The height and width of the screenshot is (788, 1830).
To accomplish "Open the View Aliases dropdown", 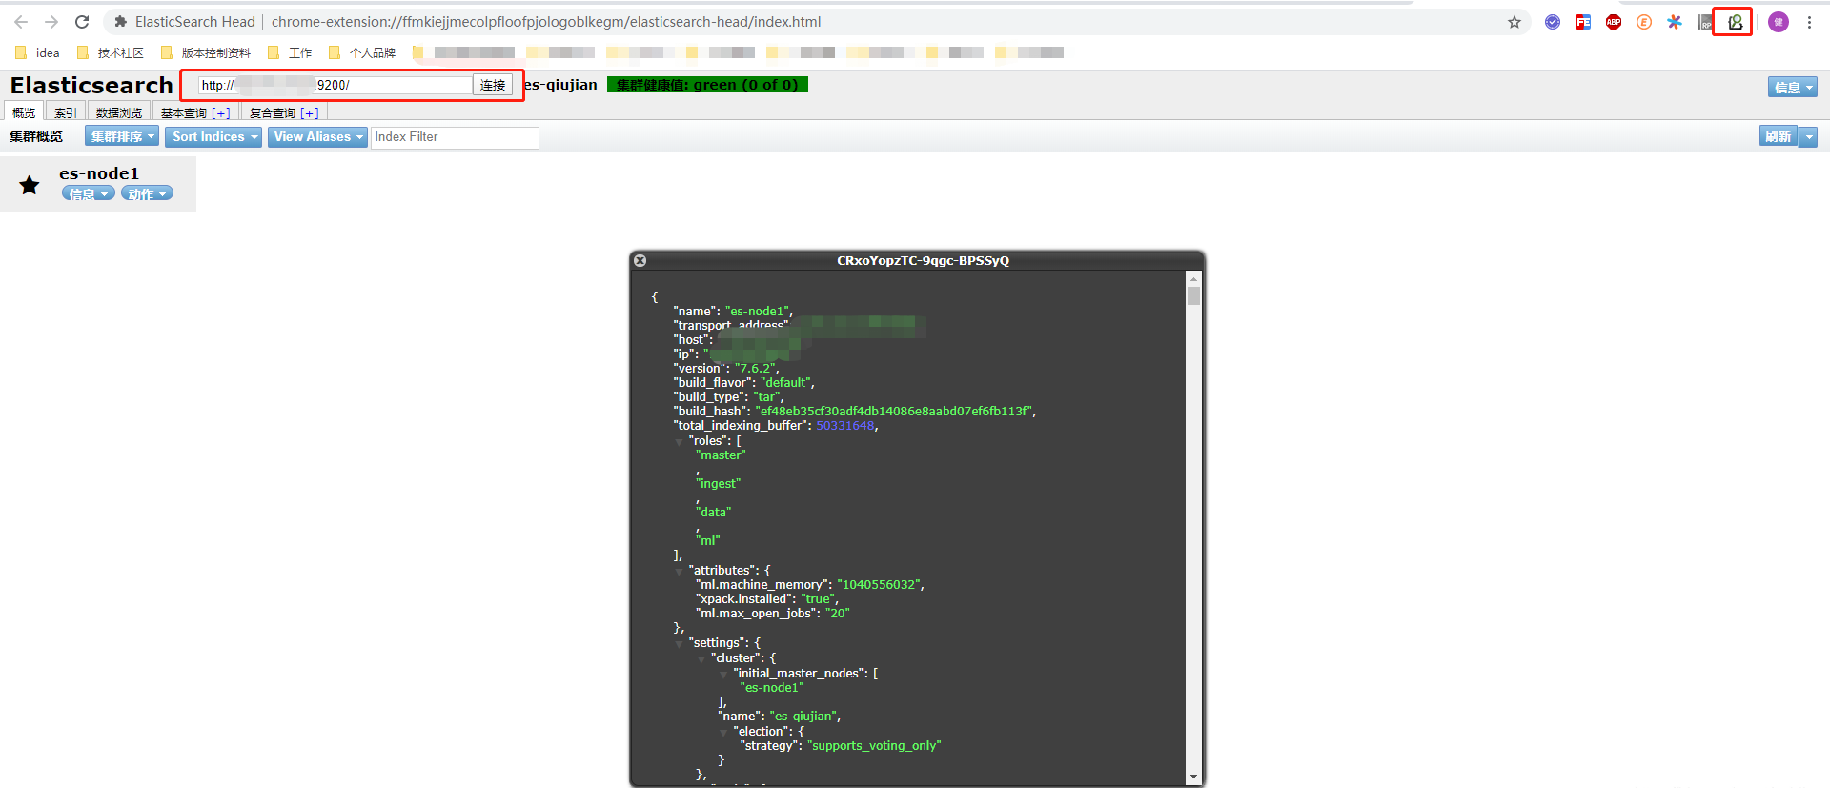I will 317,137.
